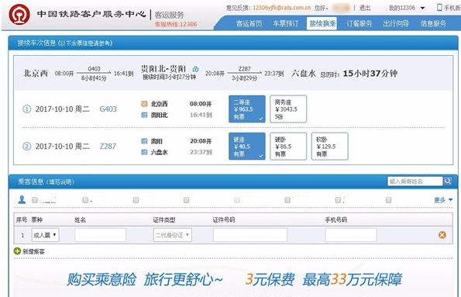
Task: Tick the second saved passenger checkbox
Action: click(85, 200)
